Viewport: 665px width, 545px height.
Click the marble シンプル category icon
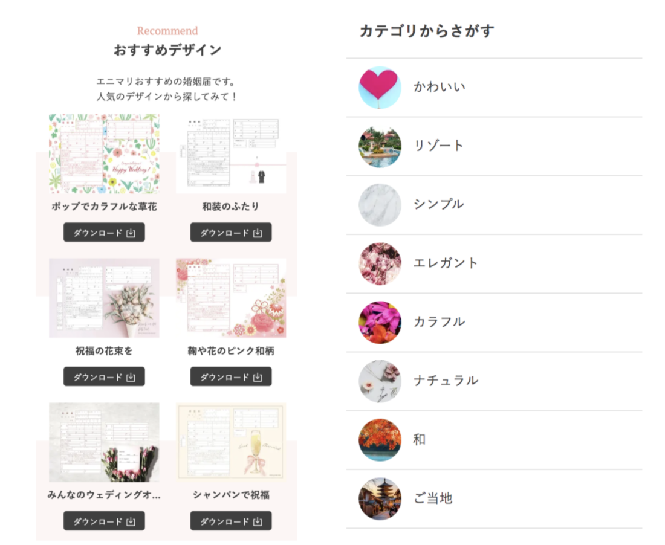pyautogui.click(x=380, y=205)
